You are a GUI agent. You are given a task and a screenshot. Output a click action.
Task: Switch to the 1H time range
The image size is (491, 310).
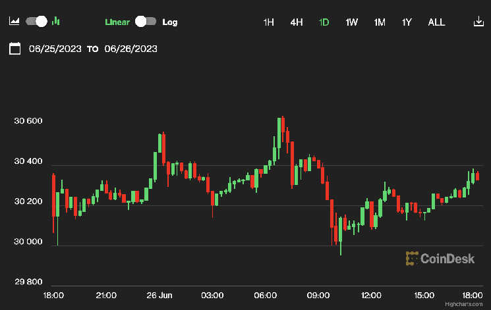(269, 22)
